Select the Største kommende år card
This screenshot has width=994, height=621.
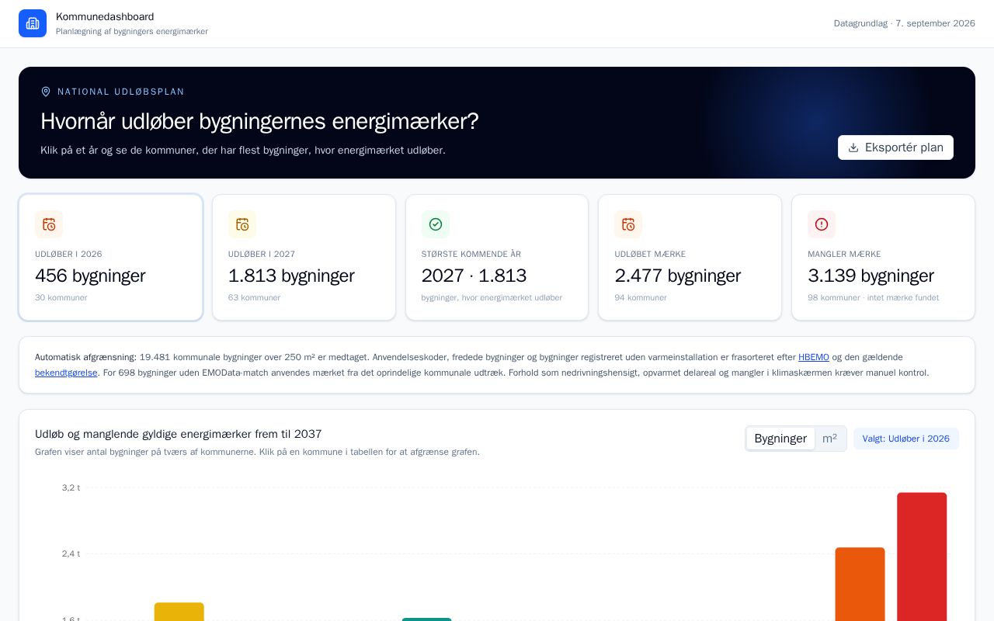[497, 257]
